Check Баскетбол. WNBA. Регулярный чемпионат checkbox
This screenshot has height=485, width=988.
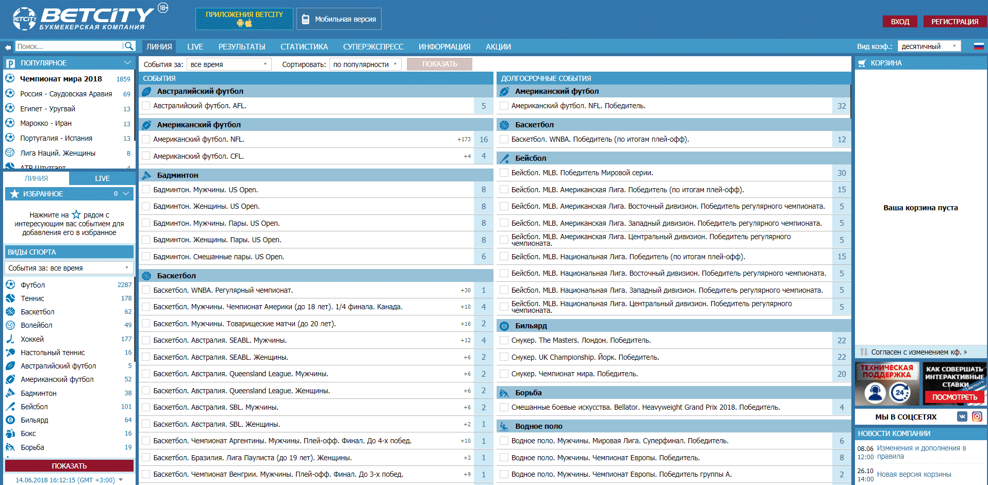pos(146,290)
